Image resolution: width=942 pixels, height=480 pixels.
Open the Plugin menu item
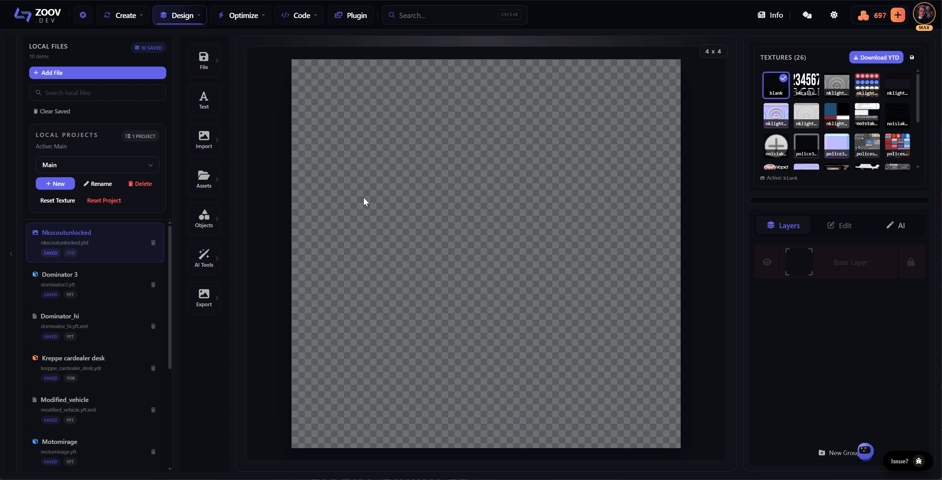coord(350,15)
